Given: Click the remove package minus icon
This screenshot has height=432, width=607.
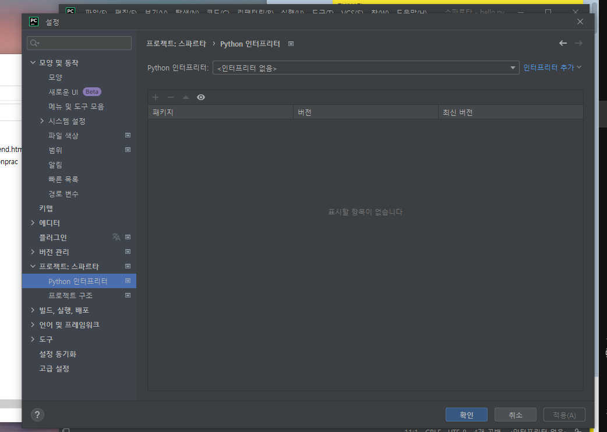Looking at the screenshot, I should point(171,97).
